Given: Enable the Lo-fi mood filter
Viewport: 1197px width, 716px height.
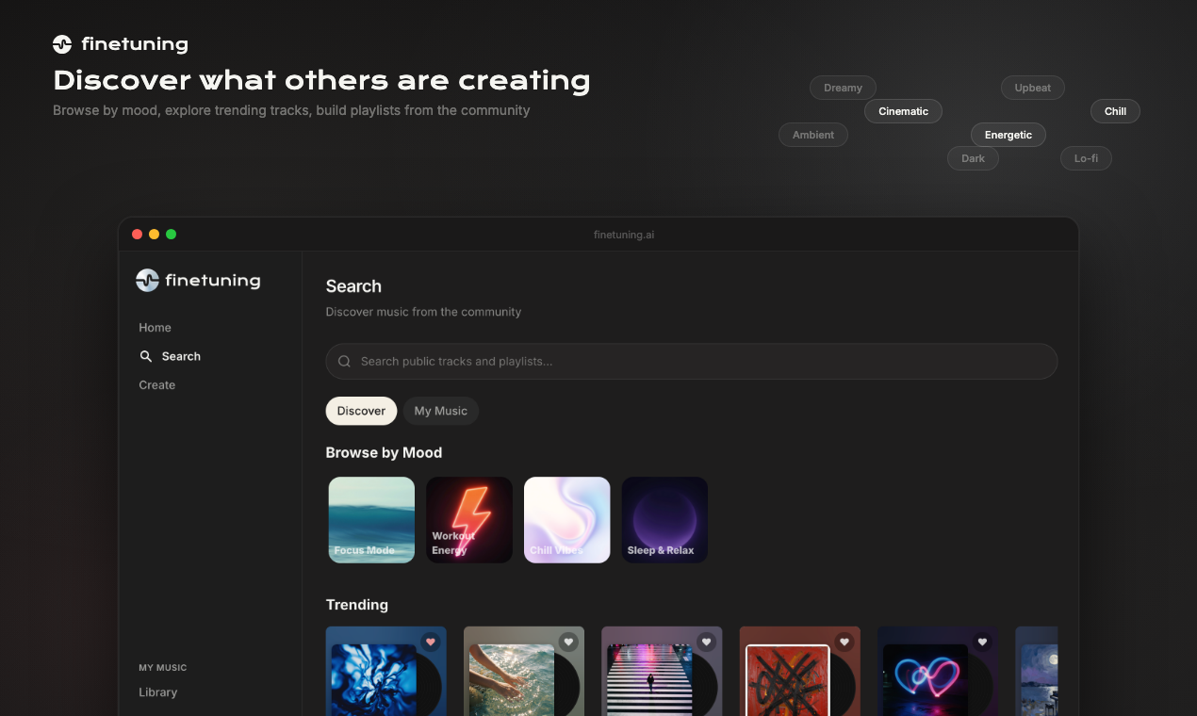Looking at the screenshot, I should (x=1085, y=158).
